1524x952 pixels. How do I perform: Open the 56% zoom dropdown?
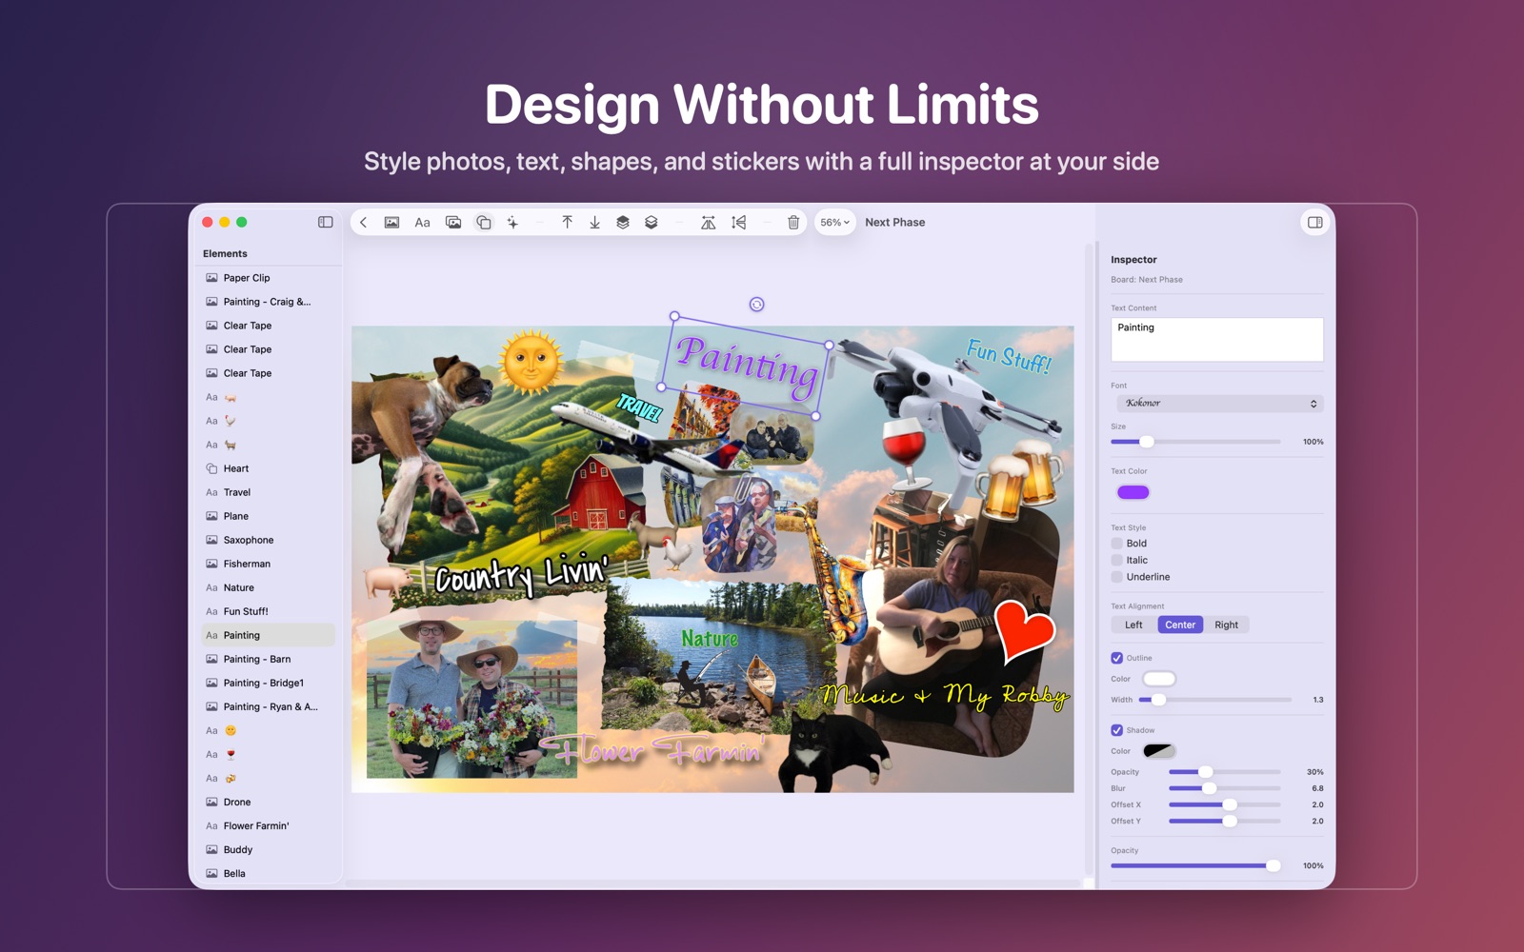click(x=834, y=223)
